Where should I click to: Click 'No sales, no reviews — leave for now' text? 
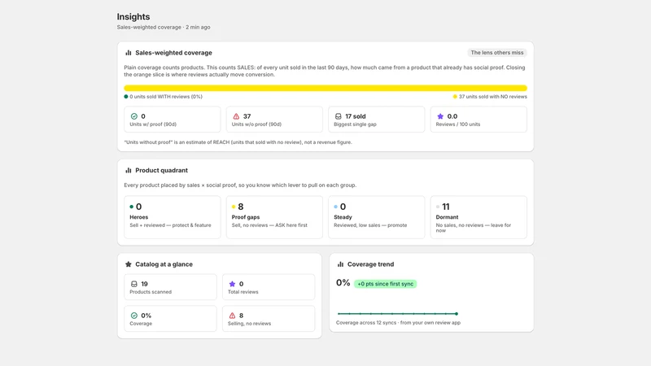coord(474,228)
